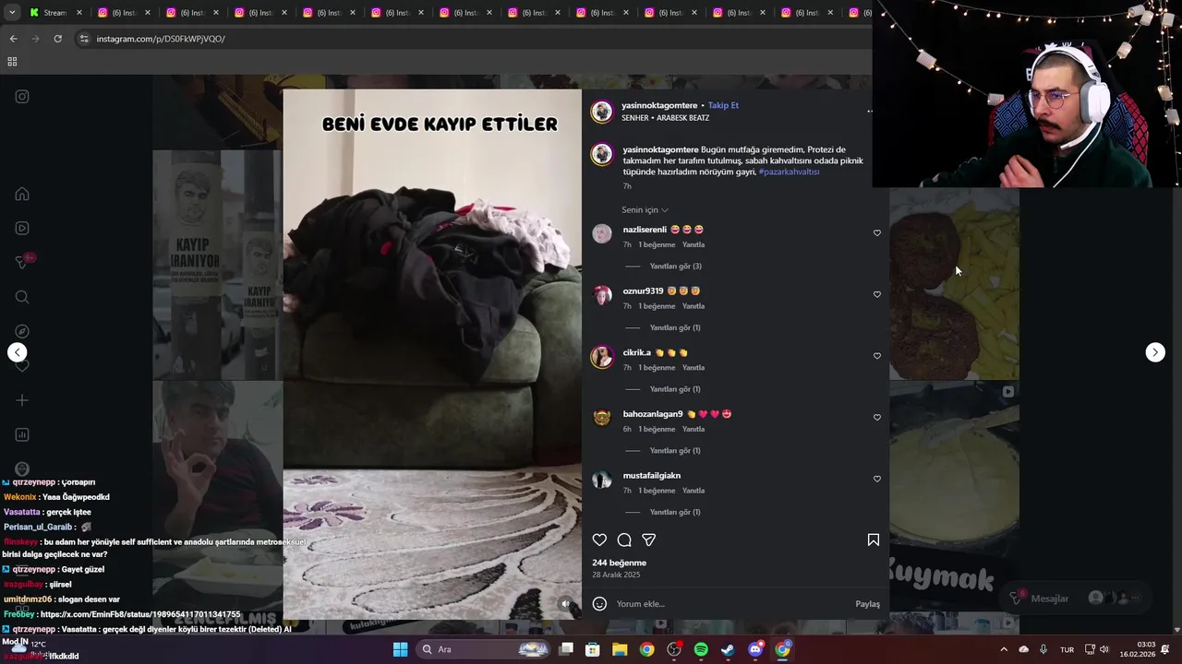The width and height of the screenshot is (1182, 664).
Task: Like the post with the heart icon
Action: [599, 539]
